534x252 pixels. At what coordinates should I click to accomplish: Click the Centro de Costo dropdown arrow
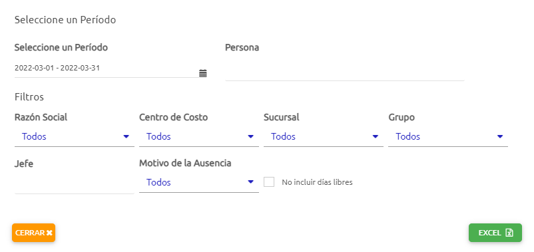point(250,136)
